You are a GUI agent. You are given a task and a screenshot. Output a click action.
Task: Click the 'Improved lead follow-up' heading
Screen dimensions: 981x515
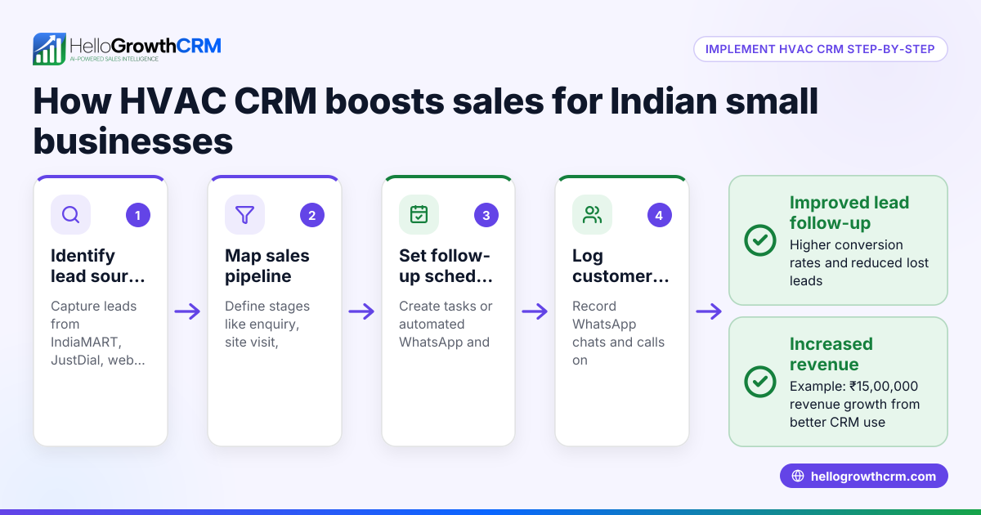click(849, 213)
